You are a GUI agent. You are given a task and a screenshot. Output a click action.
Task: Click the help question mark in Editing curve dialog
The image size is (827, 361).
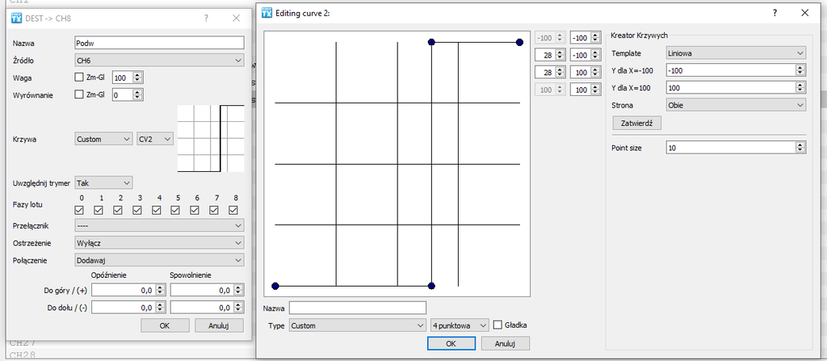[775, 13]
